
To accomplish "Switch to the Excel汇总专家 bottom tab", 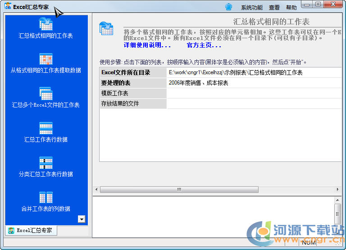I will coord(31,231).
